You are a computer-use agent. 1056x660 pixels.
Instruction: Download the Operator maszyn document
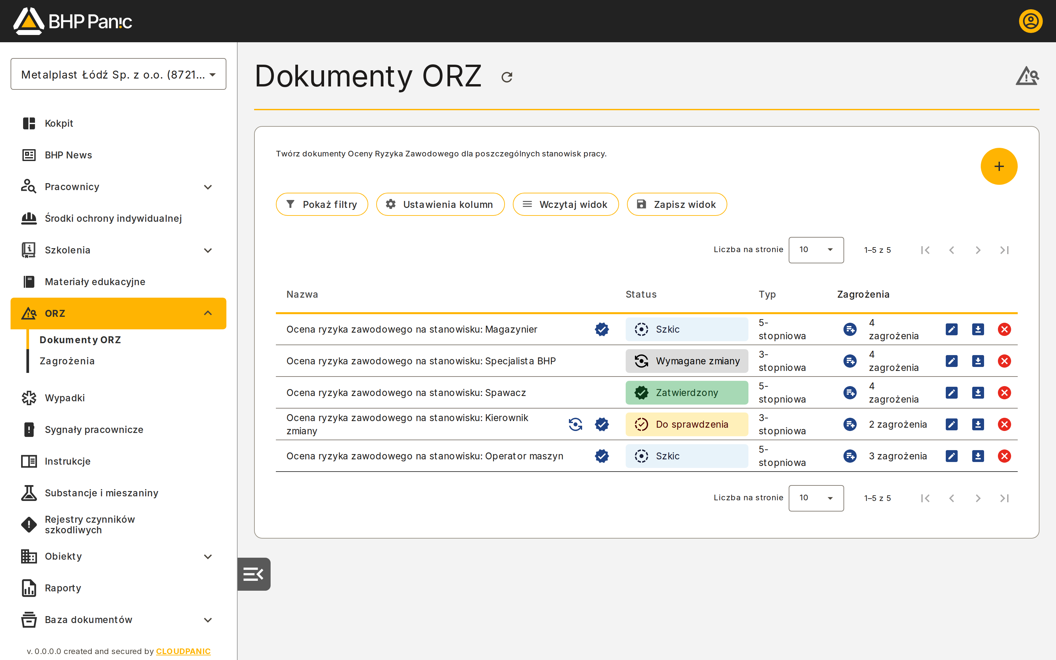978,456
